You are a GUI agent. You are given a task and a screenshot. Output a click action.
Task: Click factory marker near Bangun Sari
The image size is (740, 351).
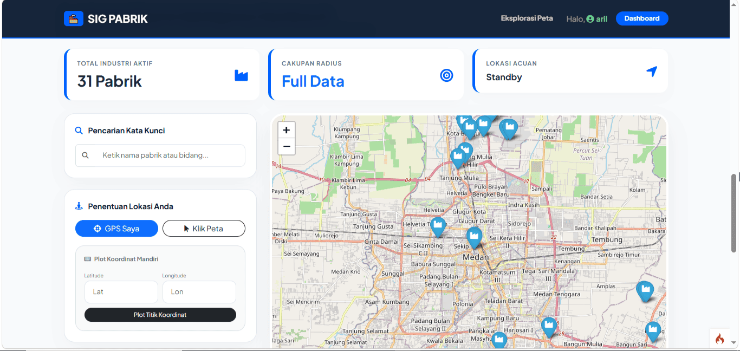coord(653,331)
